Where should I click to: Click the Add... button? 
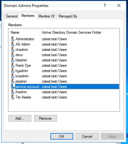(x=20, y=118)
